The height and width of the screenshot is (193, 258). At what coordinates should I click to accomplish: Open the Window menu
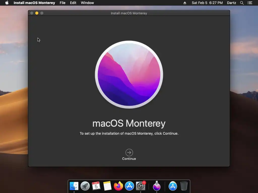[87, 3]
